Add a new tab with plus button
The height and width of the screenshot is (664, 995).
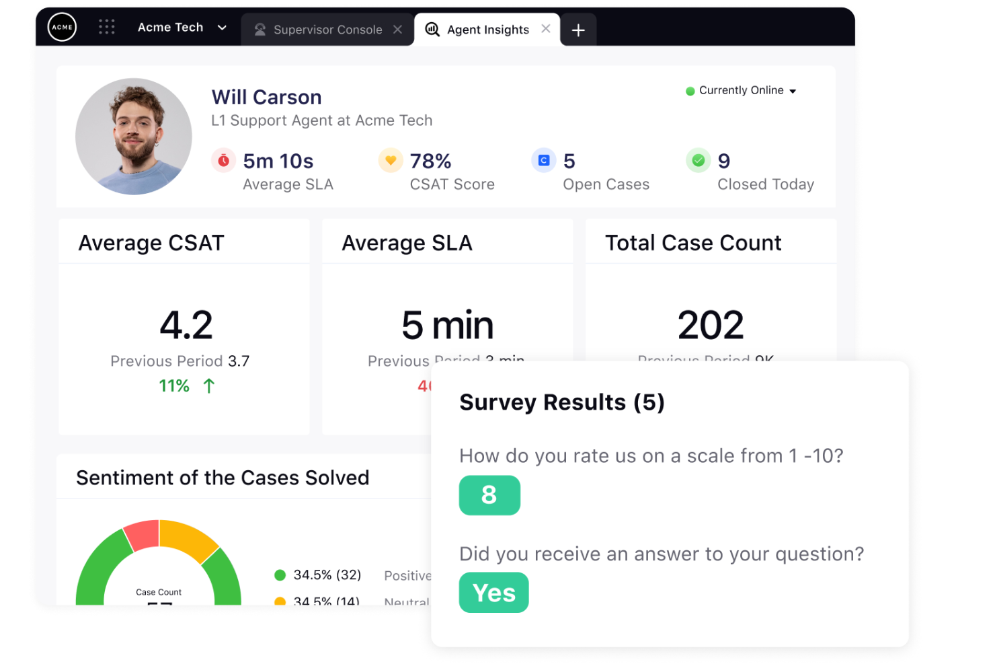[x=578, y=30]
